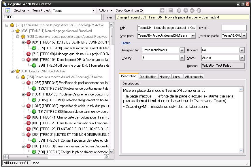Open the Actions menu
Screen dimensions: 251x167
pyautogui.click(x=105, y=11)
